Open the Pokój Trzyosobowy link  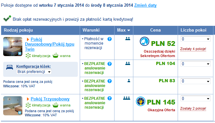[50, 99]
